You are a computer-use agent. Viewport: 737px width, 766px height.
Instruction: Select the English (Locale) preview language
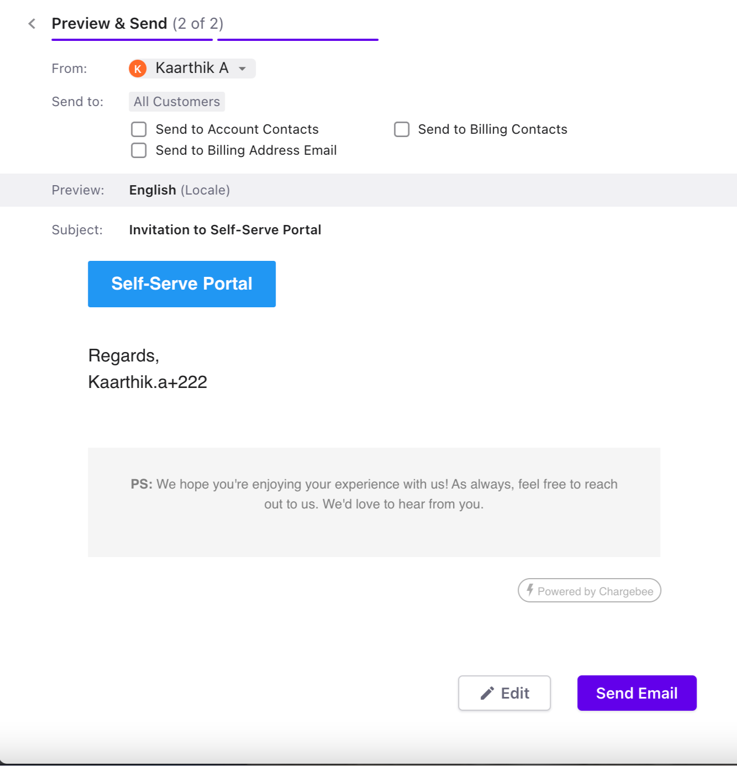coord(179,190)
